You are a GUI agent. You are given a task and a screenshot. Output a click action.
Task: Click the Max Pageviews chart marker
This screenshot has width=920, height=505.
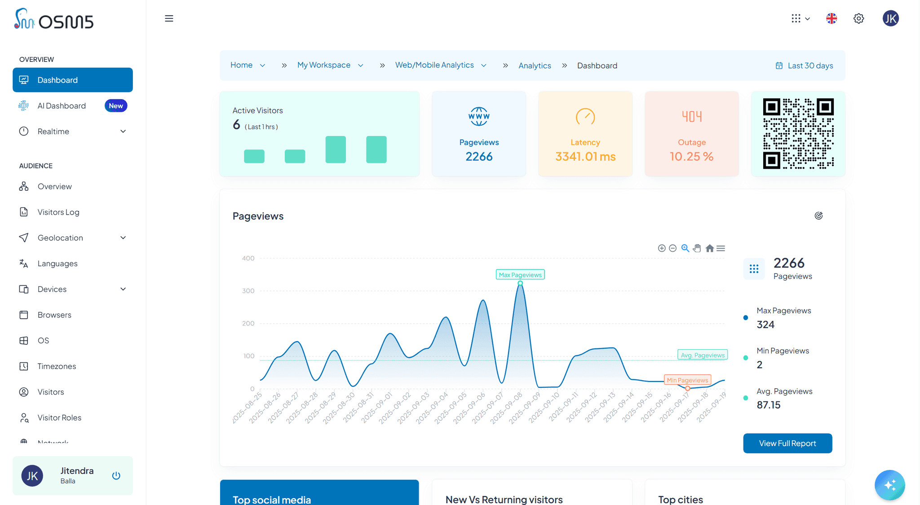point(520,283)
